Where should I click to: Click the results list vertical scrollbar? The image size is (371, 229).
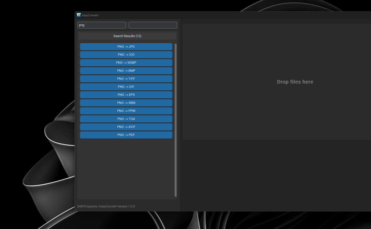(175, 120)
